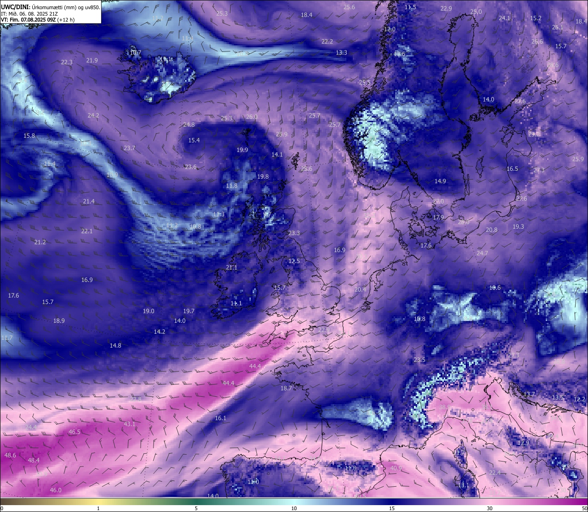Click the value 11.0 over northwest Spain
588x512 pixels.
(253, 482)
